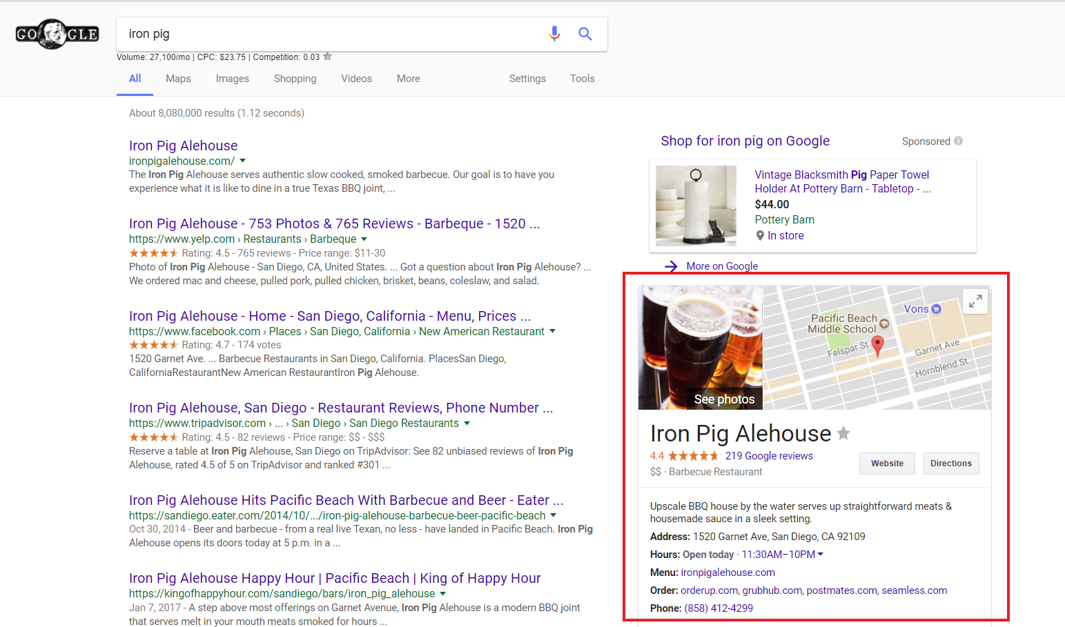Open the 219 Google reviews link
1065x627 pixels.
point(769,456)
